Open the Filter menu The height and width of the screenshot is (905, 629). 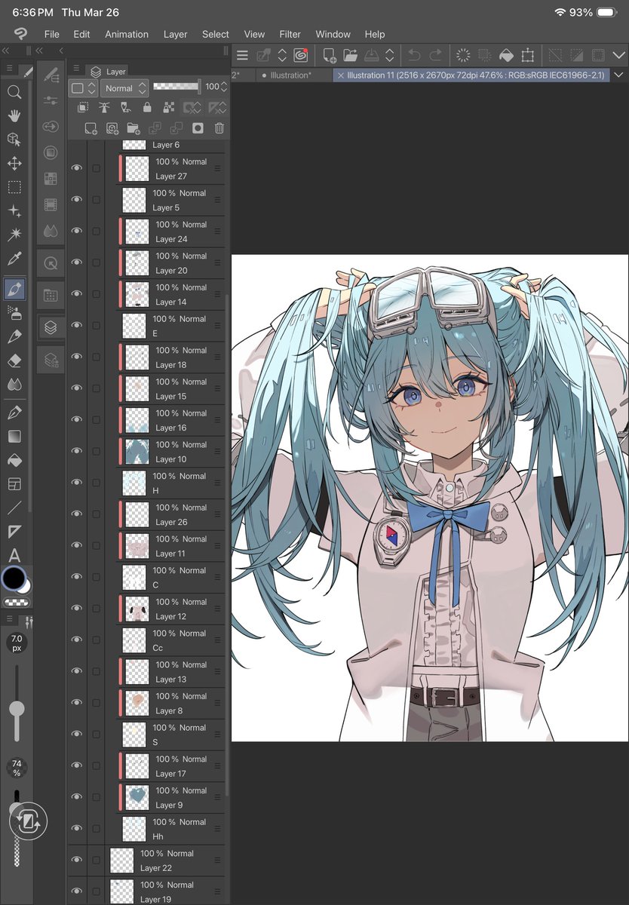[x=290, y=34]
